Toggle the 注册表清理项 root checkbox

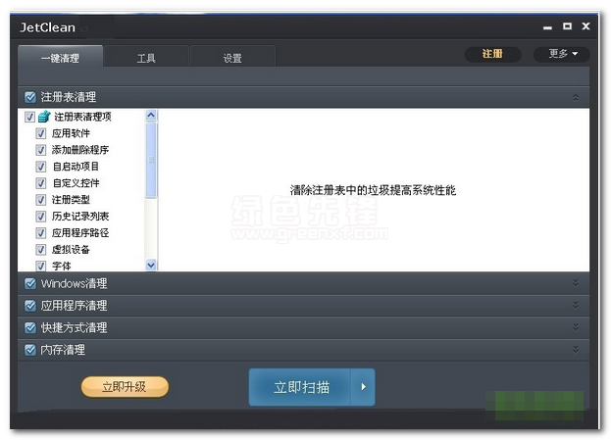[x=29, y=117]
